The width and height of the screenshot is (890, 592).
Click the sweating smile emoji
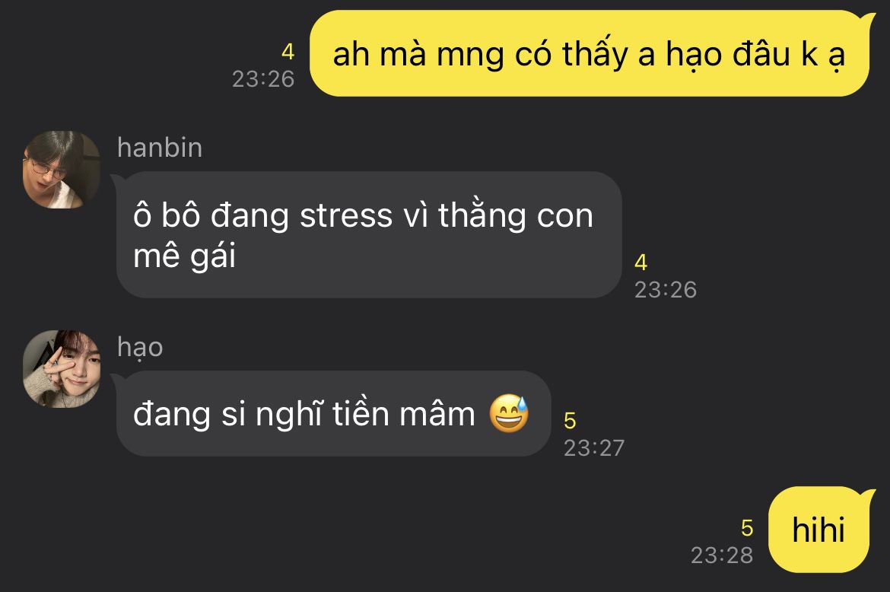click(509, 413)
